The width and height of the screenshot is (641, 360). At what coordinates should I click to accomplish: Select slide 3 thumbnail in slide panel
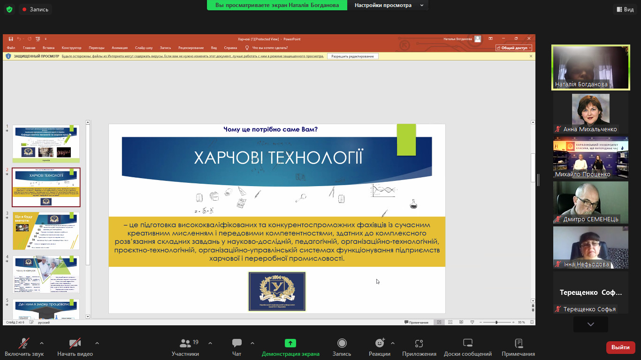[46, 231]
